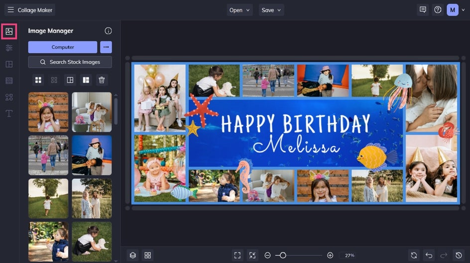This screenshot has height=263, width=470.
Task: Select the red starfish graphic on collage
Action: (x=202, y=110)
